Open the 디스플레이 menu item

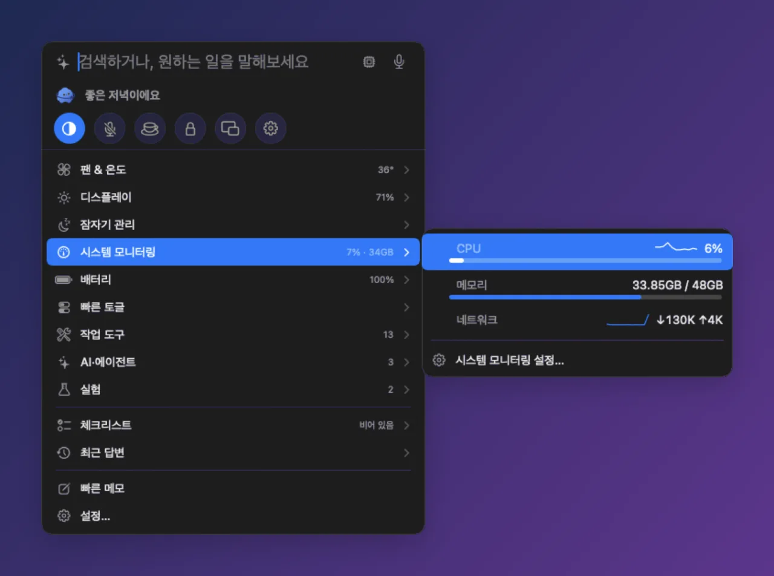[233, 197]
